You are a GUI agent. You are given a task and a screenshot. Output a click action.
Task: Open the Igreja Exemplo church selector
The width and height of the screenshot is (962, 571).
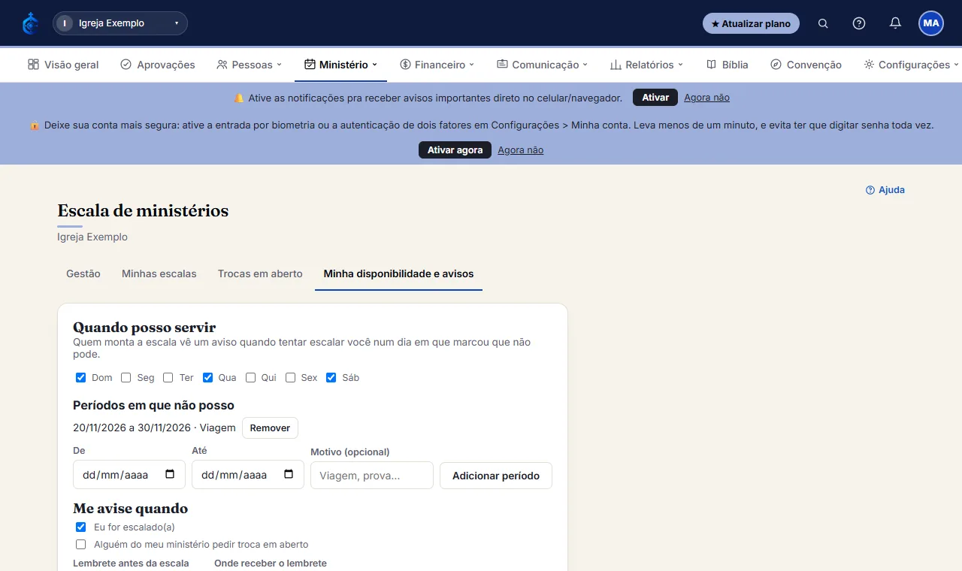click(120, 23)
